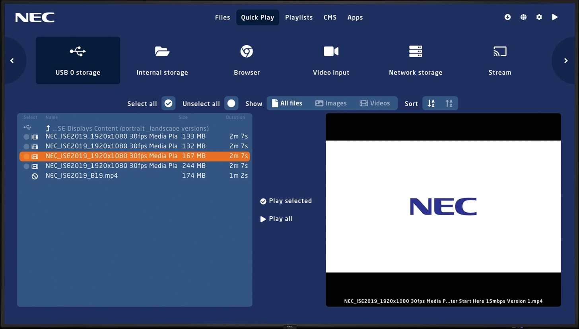Select all files in the list
Screen dimensions: 579x329
(x=168, y=103)
